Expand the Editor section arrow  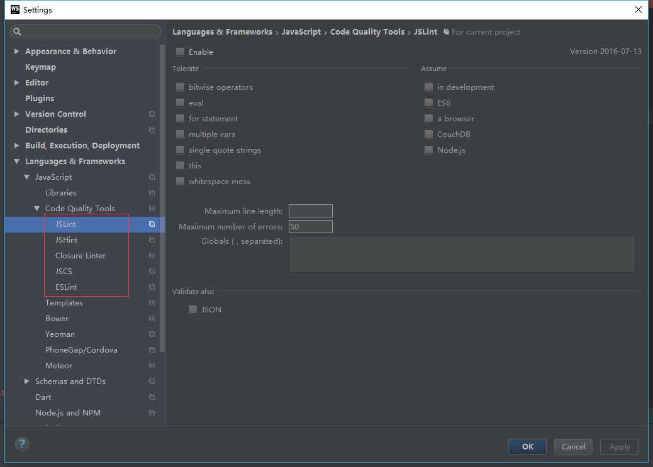(x=16, y=82)
